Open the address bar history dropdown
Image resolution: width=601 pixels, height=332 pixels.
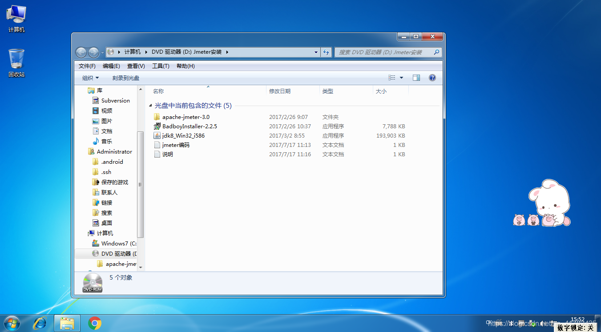point(316,52)
